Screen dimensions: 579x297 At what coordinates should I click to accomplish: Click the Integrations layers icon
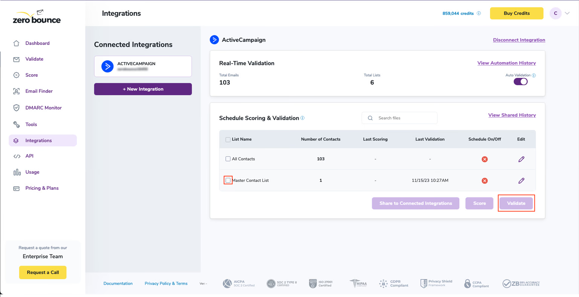[x=16, y=141]
